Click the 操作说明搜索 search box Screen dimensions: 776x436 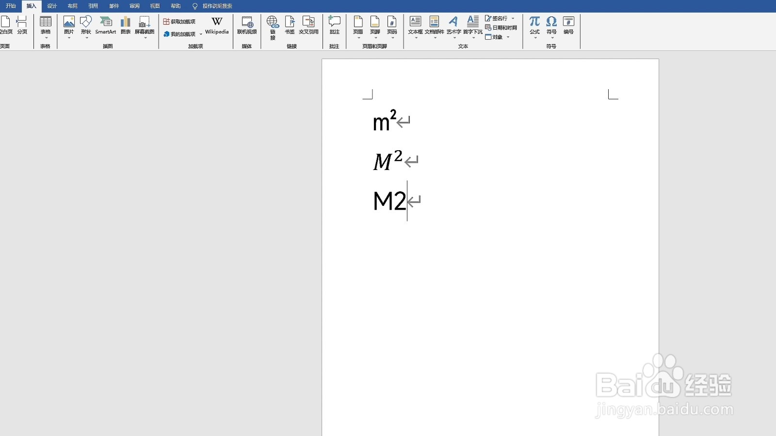[x=212, y=6]
